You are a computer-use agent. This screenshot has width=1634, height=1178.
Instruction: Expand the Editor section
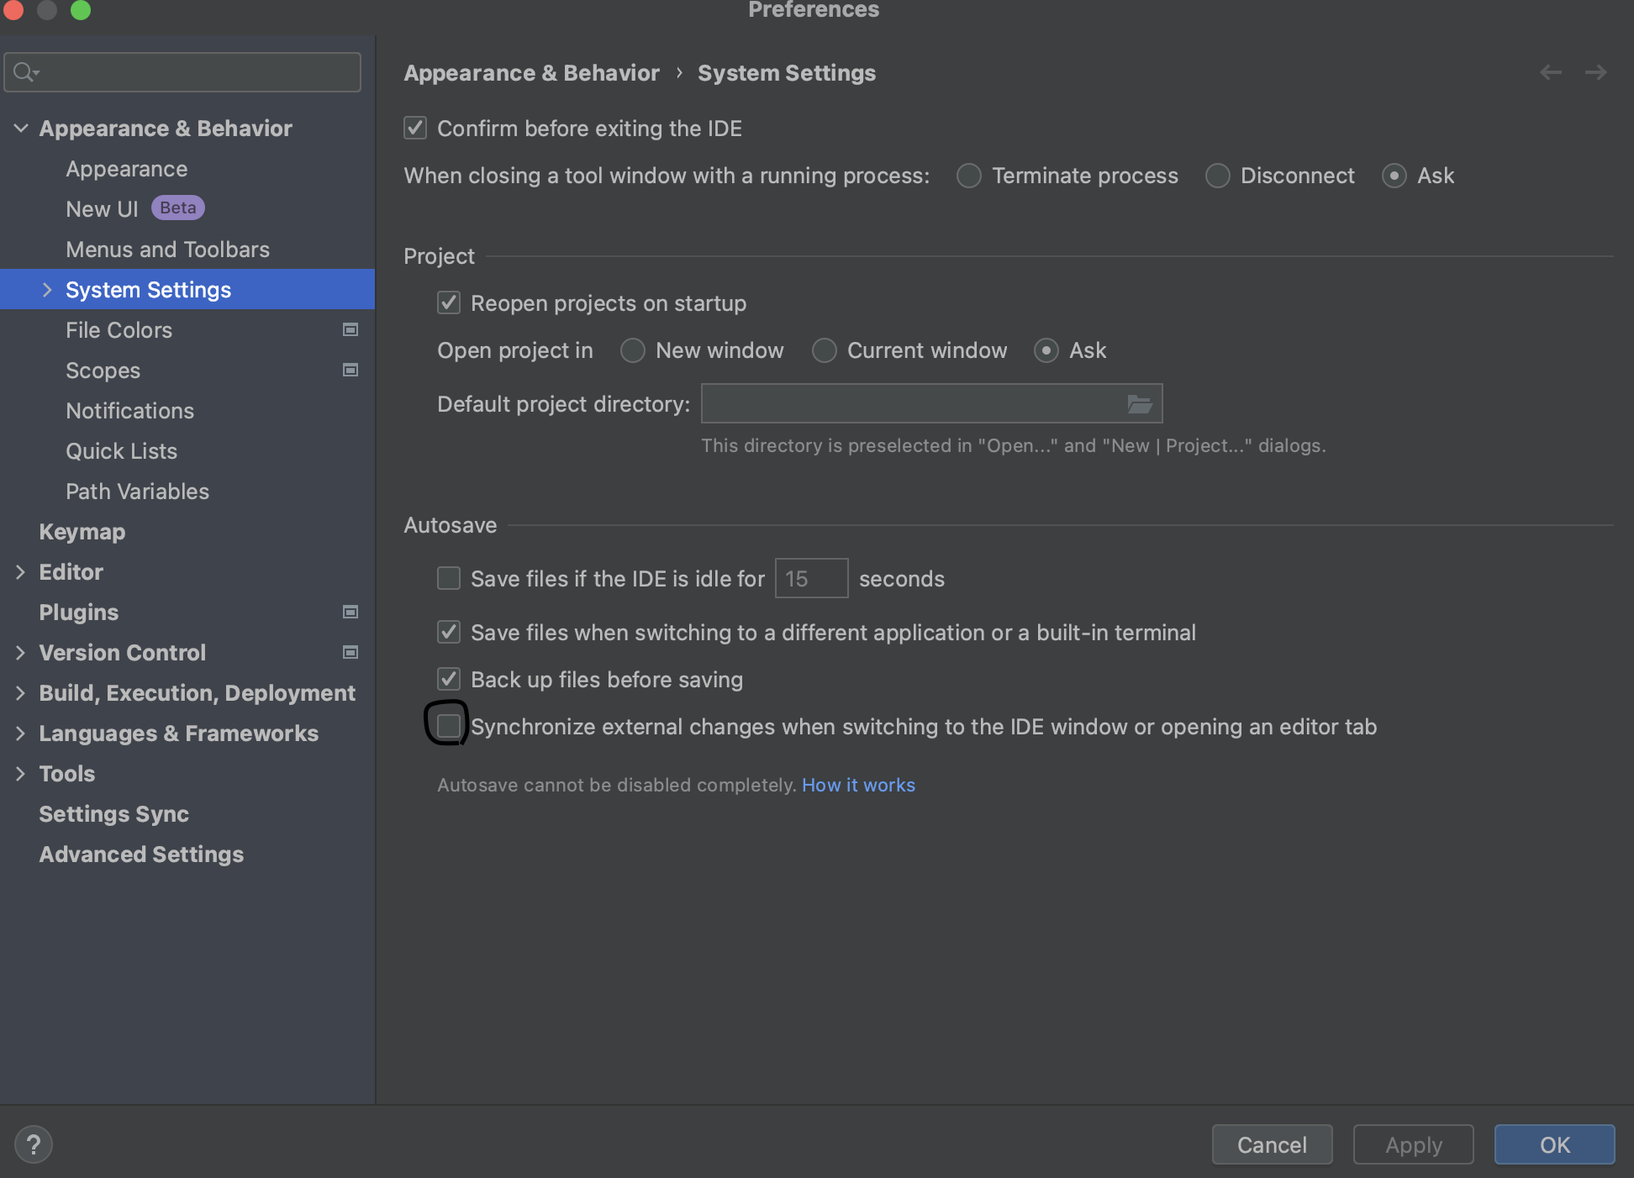21,572
